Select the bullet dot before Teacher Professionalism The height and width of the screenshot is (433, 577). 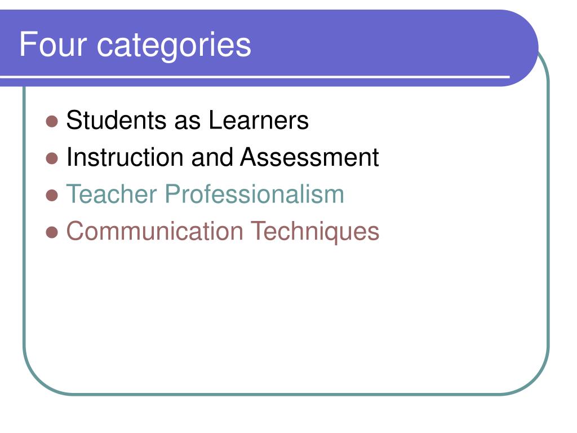coord(52,195)
